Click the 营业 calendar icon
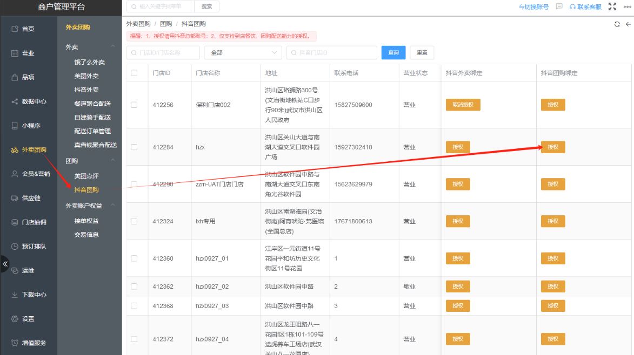Image resolution: width=634 pixels, height=355 pixels. (15, 53)
